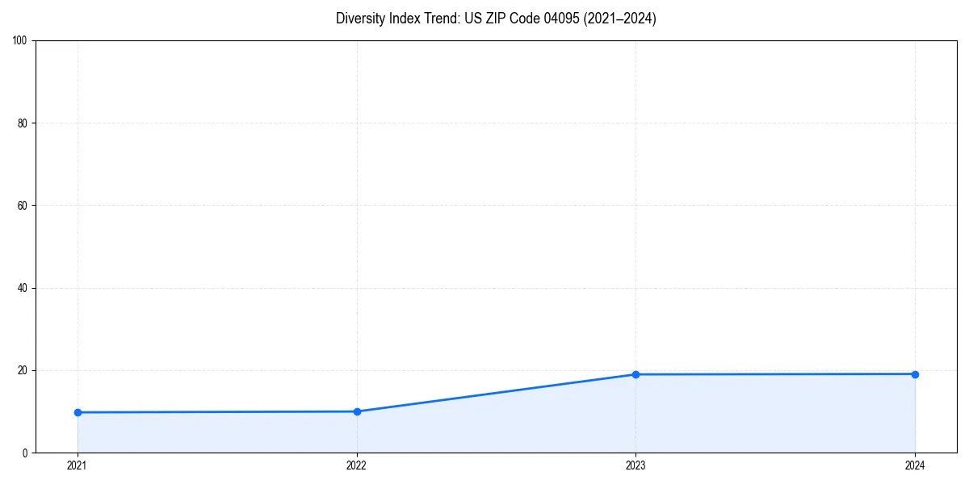Click the y-axis value 100
969x484 pixels.
21,40
